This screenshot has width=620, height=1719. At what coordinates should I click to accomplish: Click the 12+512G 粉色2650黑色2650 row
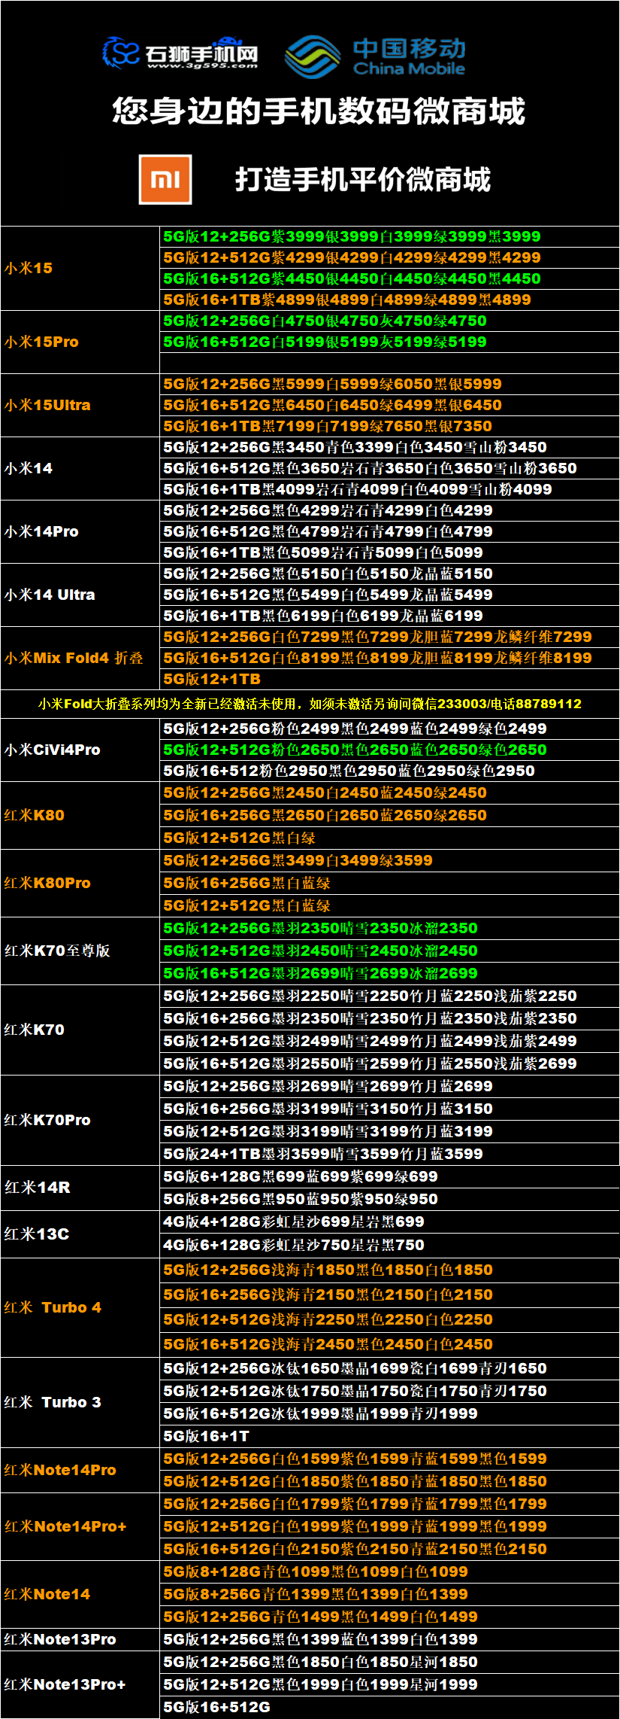pos(390,750)
